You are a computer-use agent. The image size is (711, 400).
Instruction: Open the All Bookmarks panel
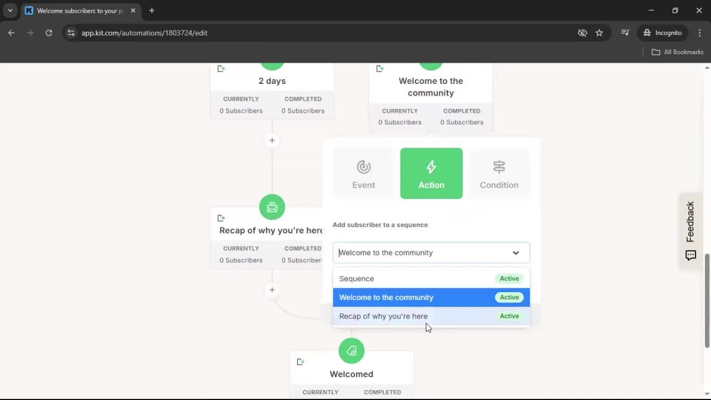(x=677, y=52)
